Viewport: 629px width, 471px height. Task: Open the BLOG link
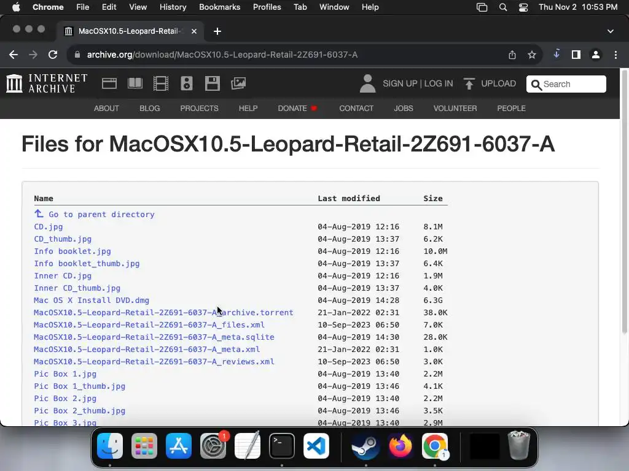tap(150, 109)
